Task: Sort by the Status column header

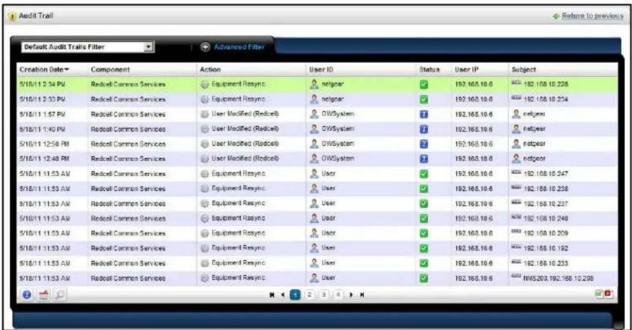Action: click(429, 70)
